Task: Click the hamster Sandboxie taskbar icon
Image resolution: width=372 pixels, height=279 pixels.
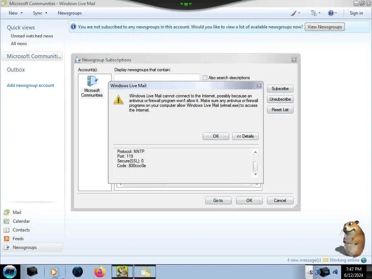Action: point(122,272)
